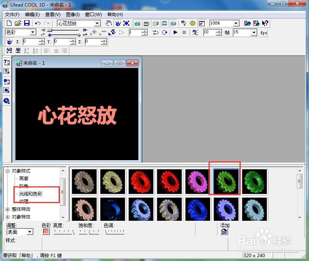Click the Insert Geometric Object tool

7,101
